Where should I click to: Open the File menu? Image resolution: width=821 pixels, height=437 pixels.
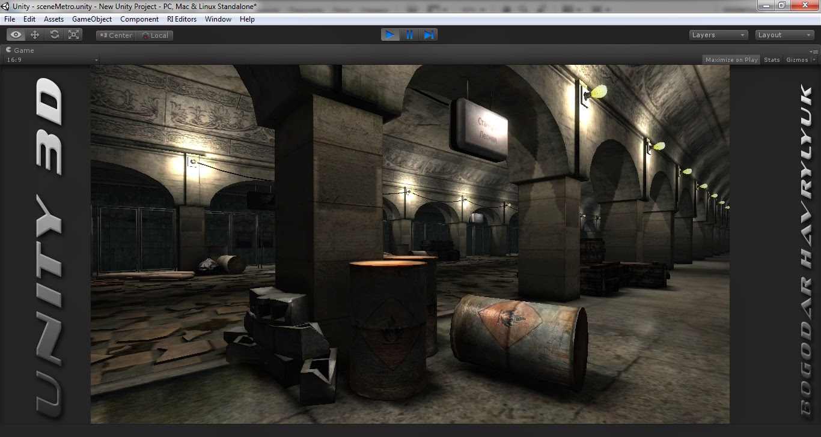point(10,19)
